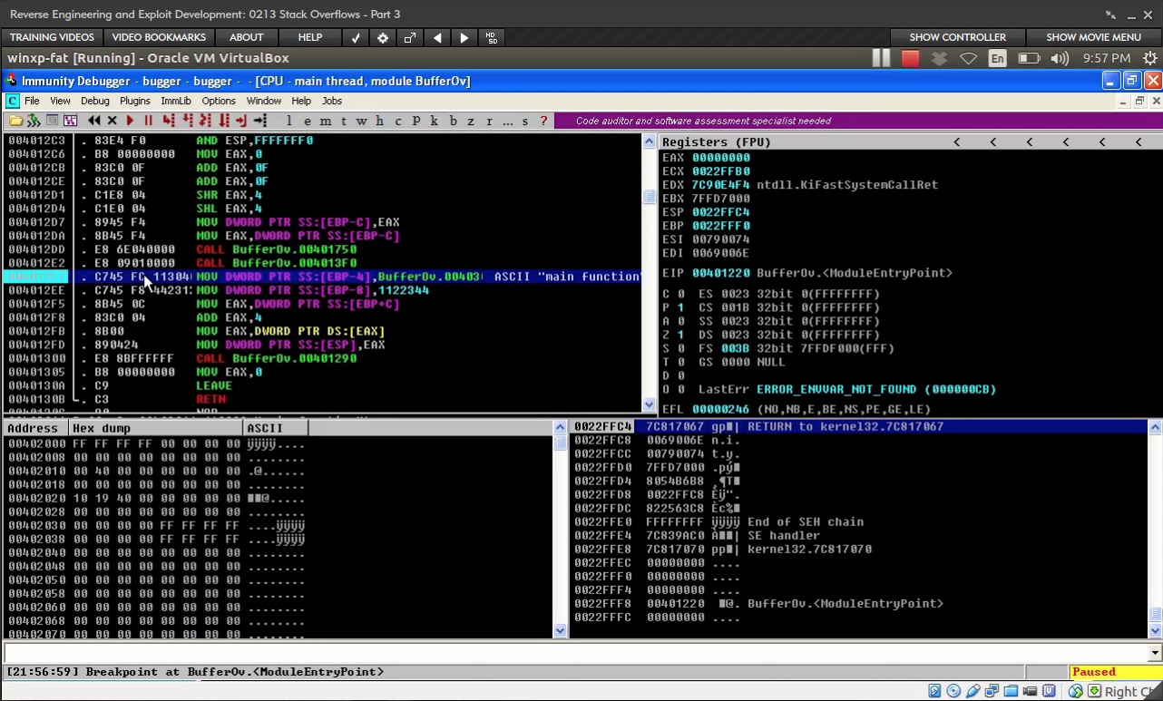Screen dimensions: 1163x701
Task: Click the SHOW CONTROLLER button
Action: point(957,37)
